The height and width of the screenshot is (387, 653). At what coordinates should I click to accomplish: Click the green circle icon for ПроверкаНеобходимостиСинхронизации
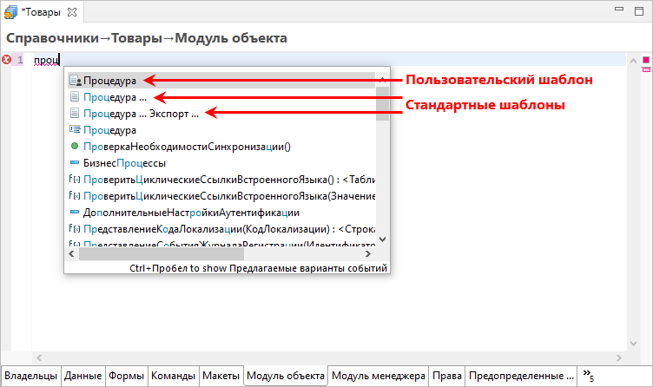point(75,147)
